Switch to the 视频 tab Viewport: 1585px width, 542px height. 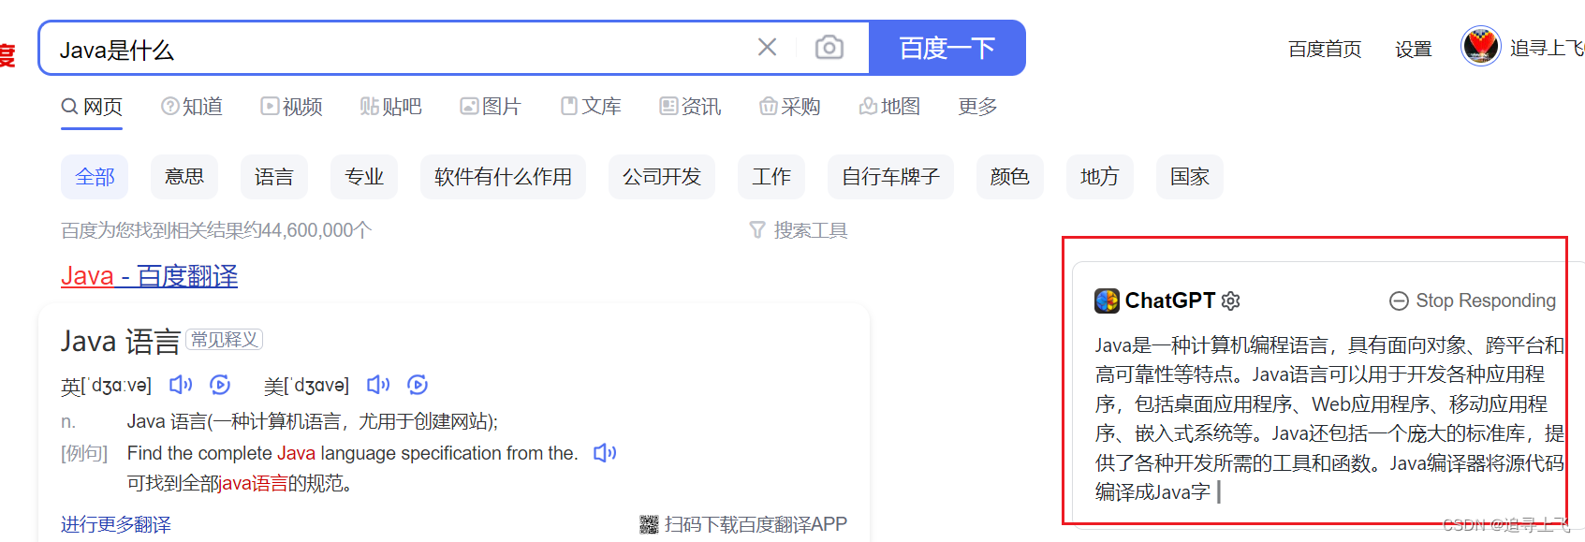click(x=291, y=107)
